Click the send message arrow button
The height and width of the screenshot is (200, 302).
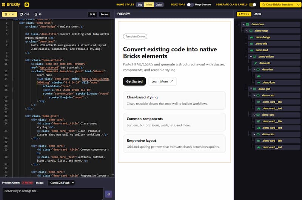coord(109,194)
